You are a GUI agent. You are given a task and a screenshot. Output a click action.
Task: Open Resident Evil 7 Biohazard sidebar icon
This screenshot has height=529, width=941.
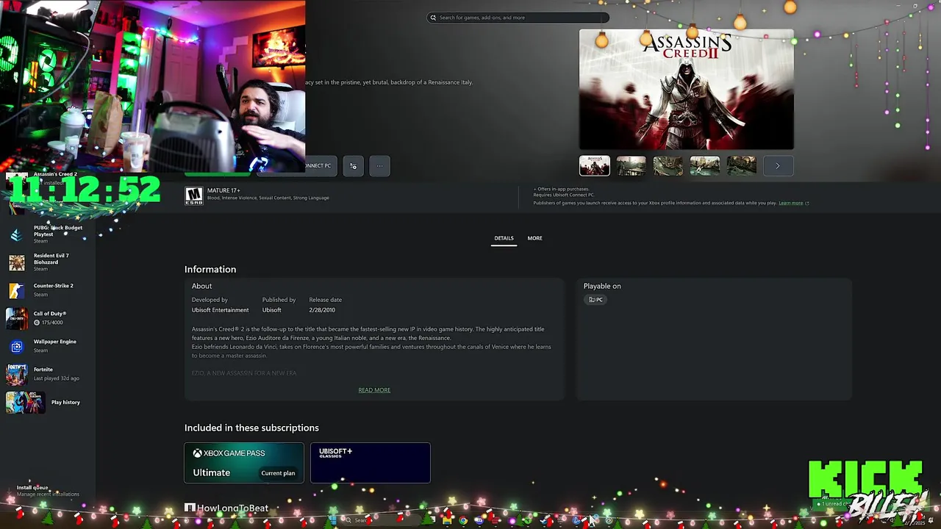(16, 262)
